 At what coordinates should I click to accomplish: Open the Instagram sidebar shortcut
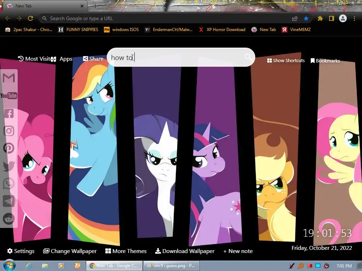9,131
